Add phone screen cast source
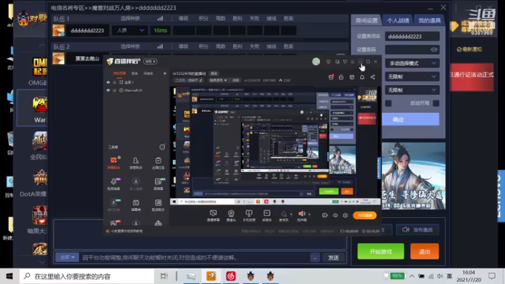This screenshot has width=505, height=284. (249, 215)
